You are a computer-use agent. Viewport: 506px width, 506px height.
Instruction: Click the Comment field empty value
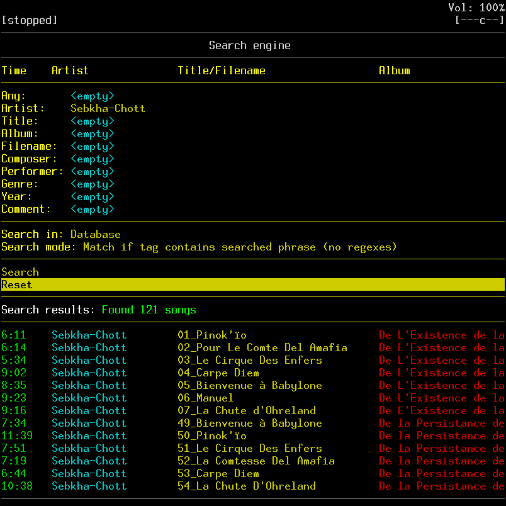pos(92,209)
